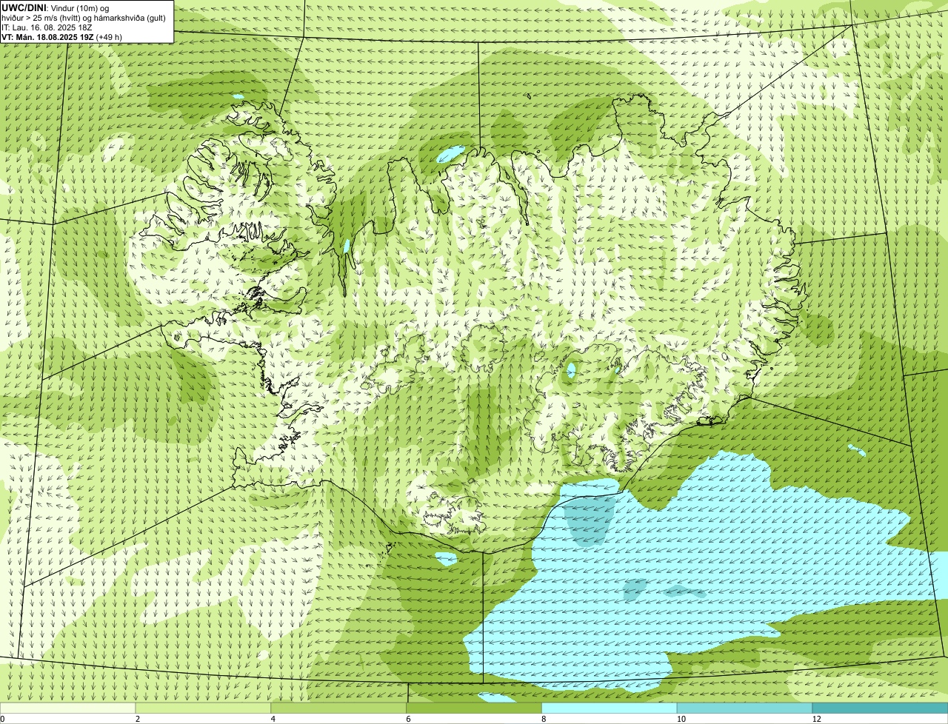Click the "IT: Lau. 16. 08. 2025 18Z" line

[x=47, y=27]
